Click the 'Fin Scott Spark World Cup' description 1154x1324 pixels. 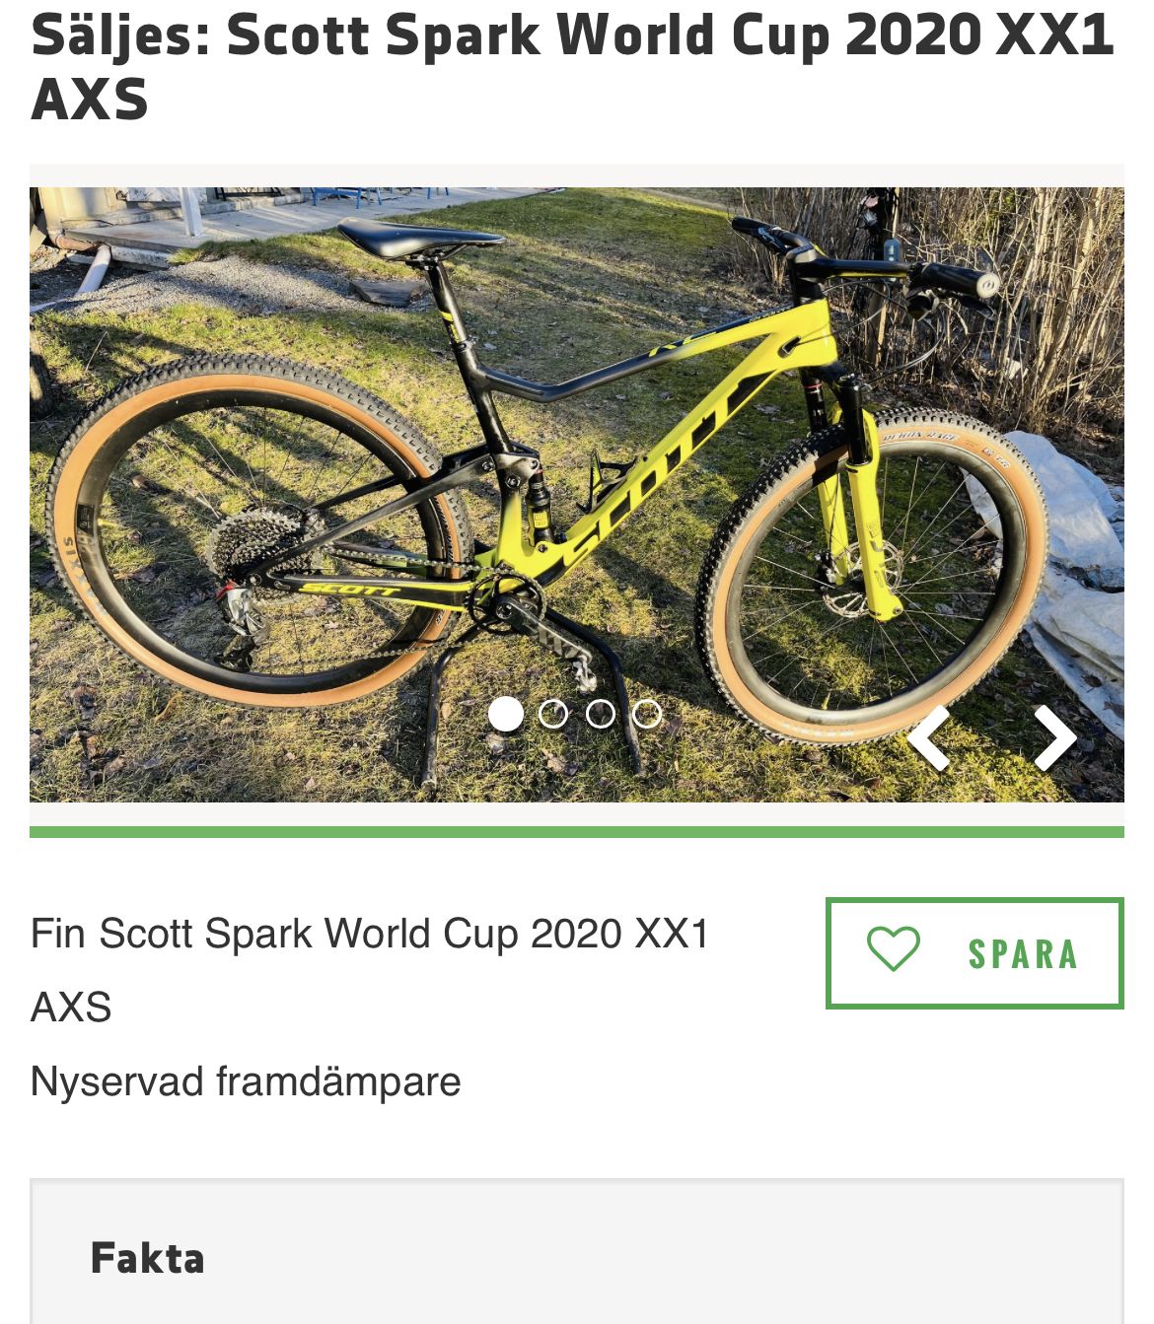(x=370, y=934)
